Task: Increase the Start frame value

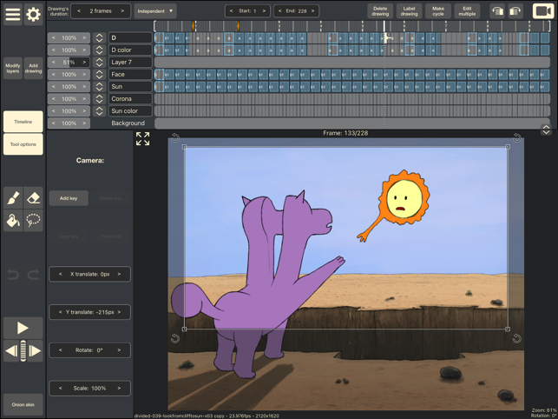Action: (x=264, y=11)
